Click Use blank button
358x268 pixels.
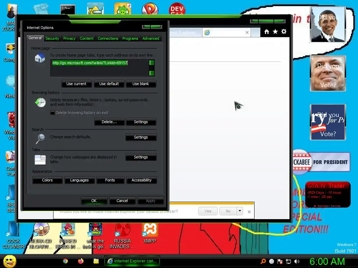[141, 84]
